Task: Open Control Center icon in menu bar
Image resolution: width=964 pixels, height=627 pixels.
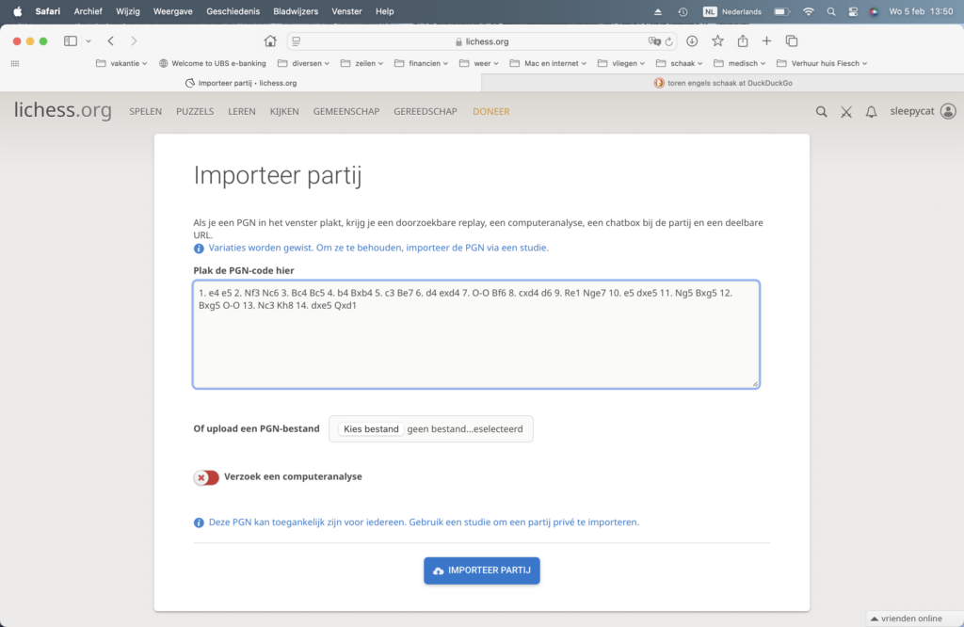Action: (x=853, y=11)
